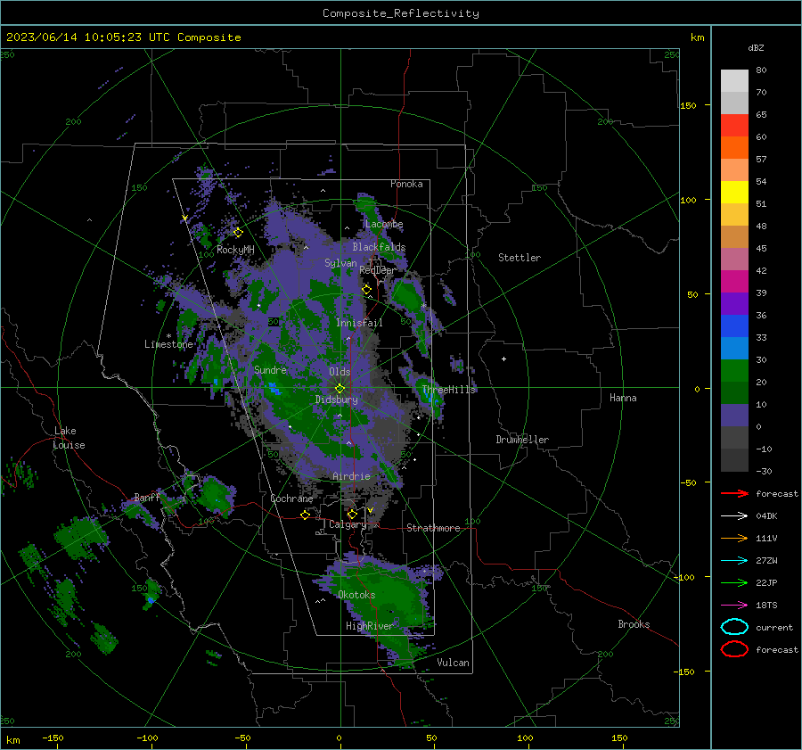Screen dimensions: 802x750
Task: Click the Drumheller label
Action: click(522, 440)
